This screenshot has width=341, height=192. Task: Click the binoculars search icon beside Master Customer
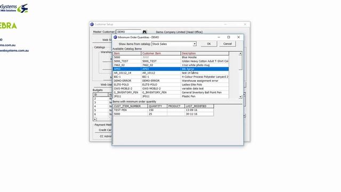coord(144,32)
